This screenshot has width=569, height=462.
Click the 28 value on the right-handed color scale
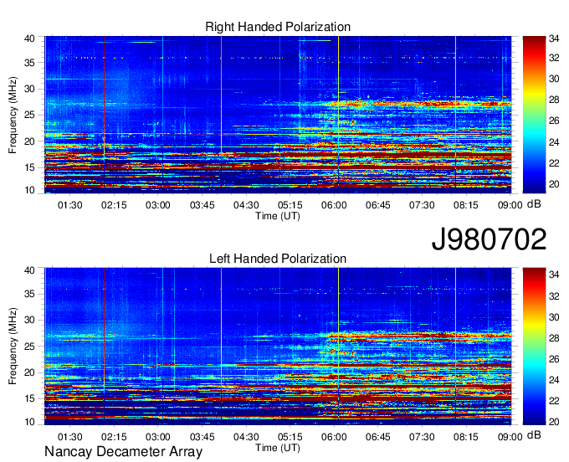[554, 100]
